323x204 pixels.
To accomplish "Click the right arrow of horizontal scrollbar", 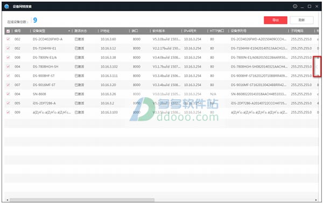I will [x=316, y=200].
